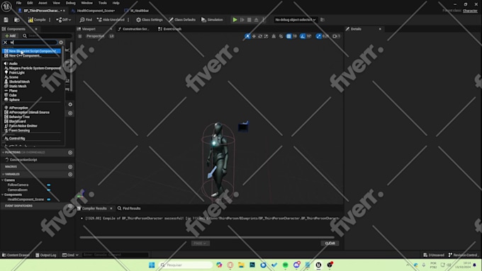Open the Asset menu
This screenshot has height=271, width=482.
pos(43,3)
